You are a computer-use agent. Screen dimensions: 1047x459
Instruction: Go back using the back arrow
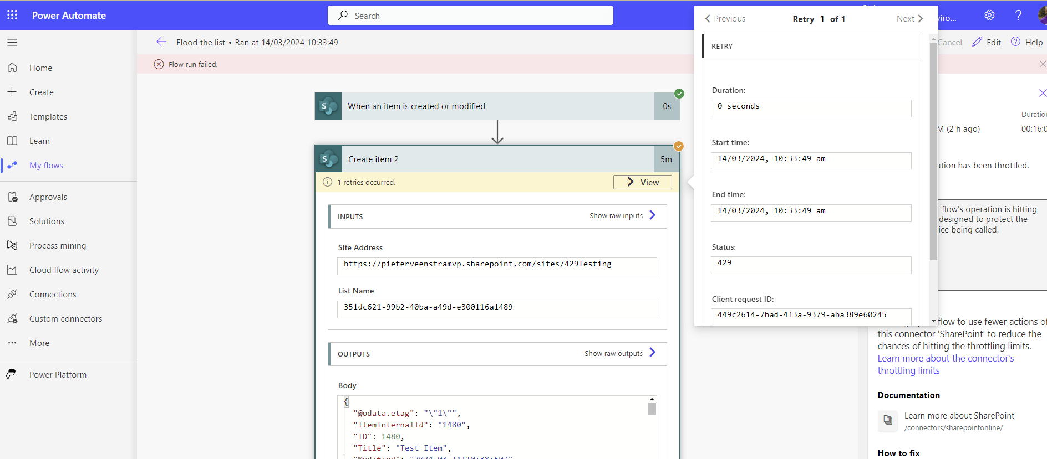161,42
